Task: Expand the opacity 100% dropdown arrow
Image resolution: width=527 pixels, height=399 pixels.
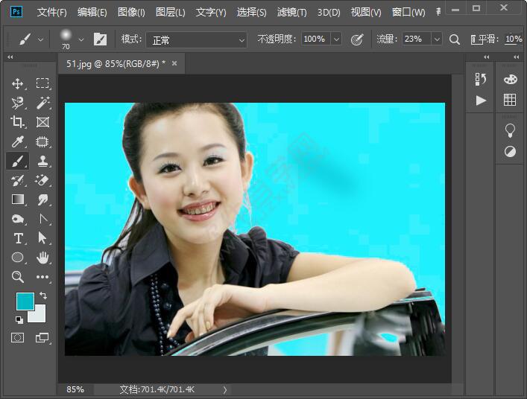Action: tap(336, 39)
